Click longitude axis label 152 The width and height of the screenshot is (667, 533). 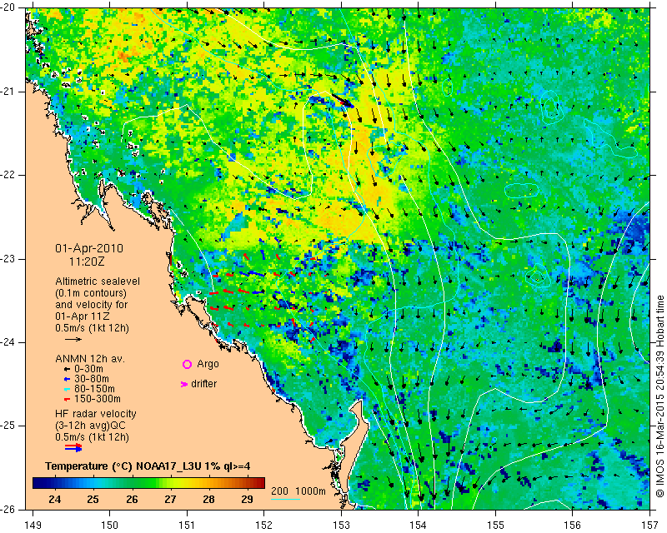[264, 526]
